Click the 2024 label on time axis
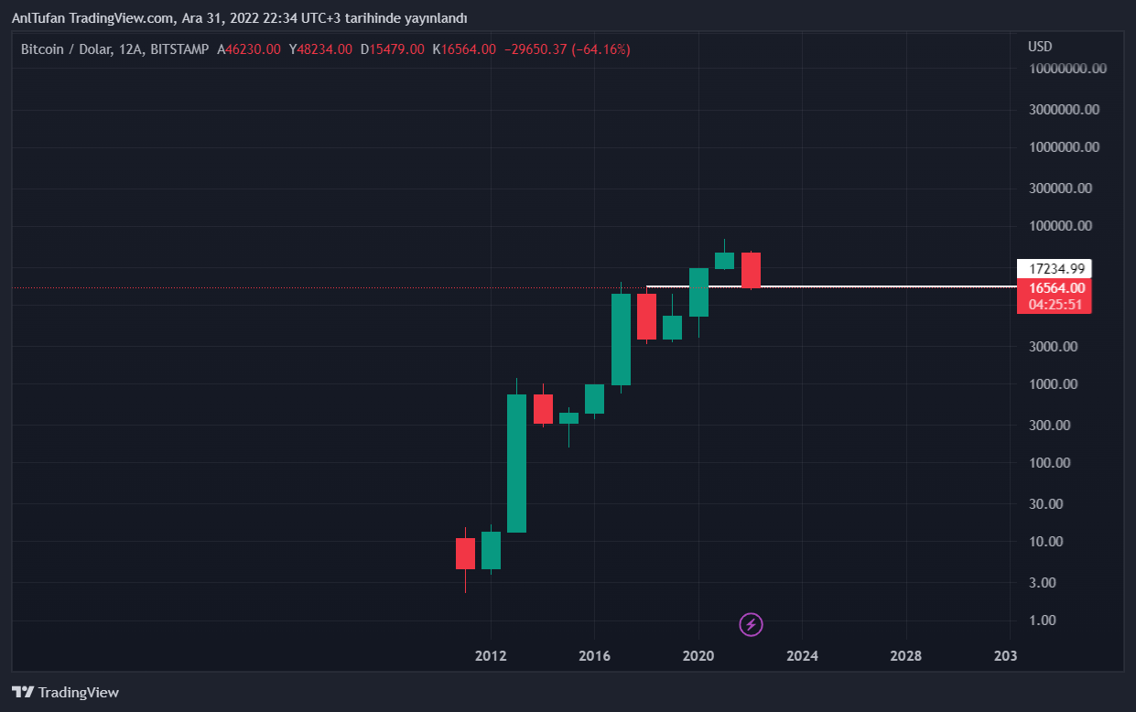The width and height of the screenshot is (1136, 712). (x=802, y=656)
